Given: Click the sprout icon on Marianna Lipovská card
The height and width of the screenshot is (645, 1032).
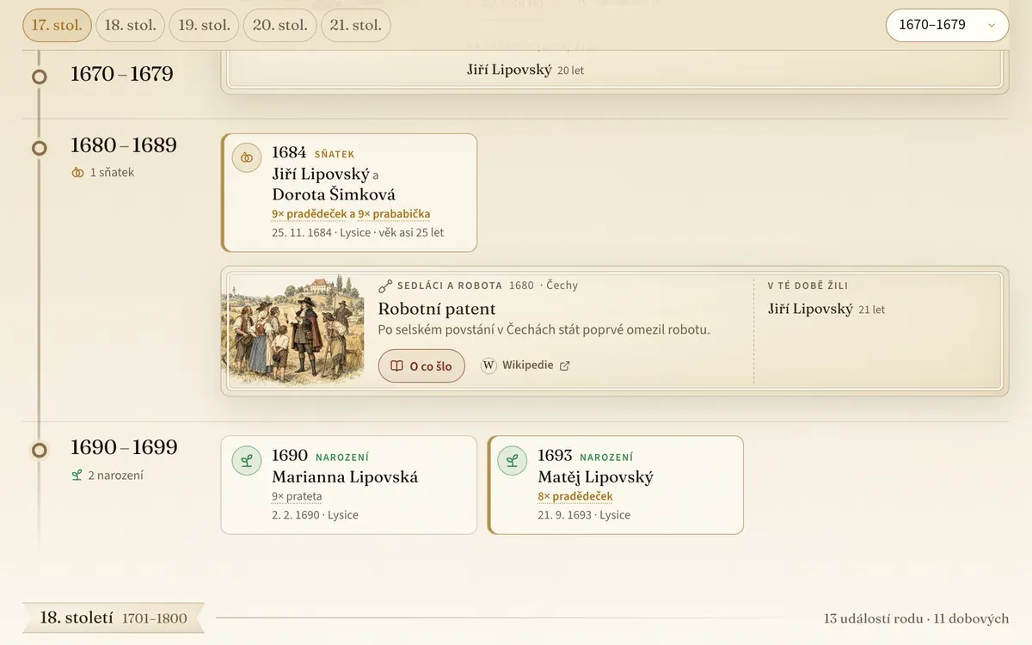Looking at the screenshot, I should coord(247,460).
